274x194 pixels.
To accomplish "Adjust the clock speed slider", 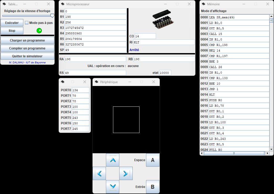I will pos(27,16).
